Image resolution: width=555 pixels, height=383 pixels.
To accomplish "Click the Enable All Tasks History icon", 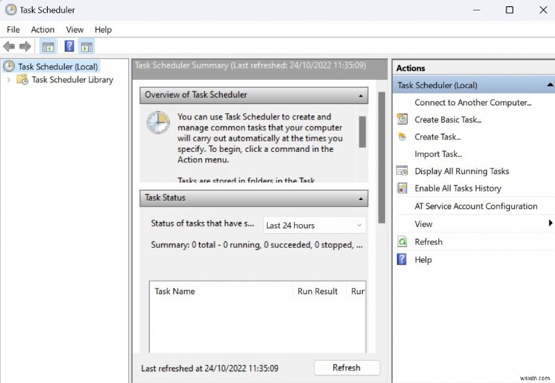I will [402, 188].
